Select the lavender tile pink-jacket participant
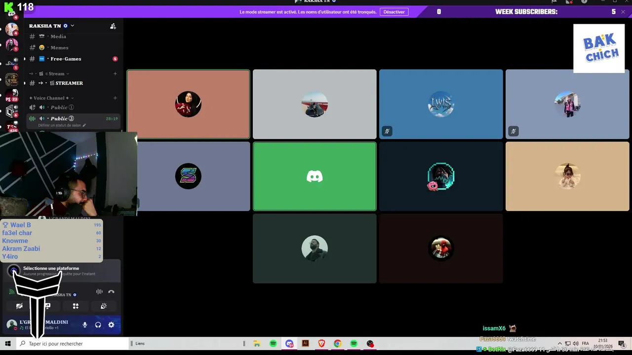The width and height of the screenshot is (632, 355). click(567, 104)
